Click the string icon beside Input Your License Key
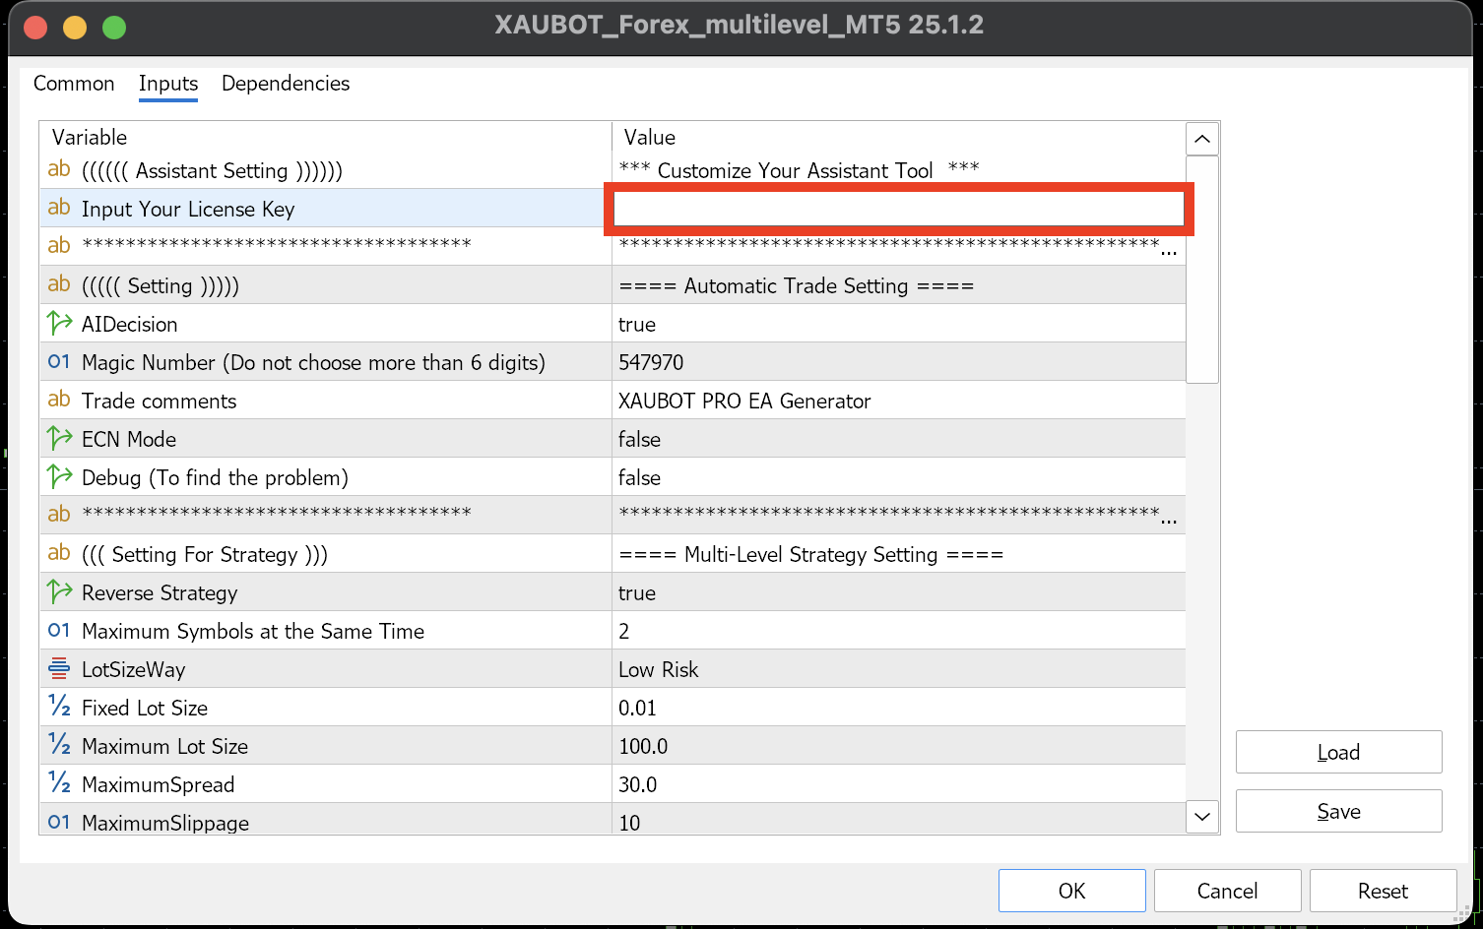 pos(59,208)
